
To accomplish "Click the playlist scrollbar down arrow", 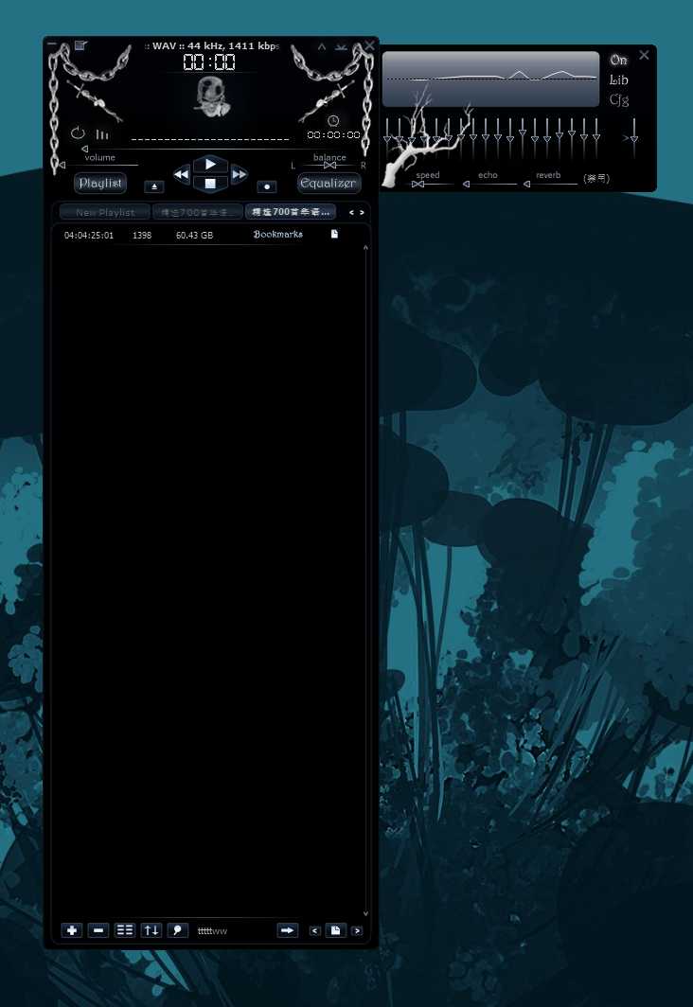I will pos(365,913).
